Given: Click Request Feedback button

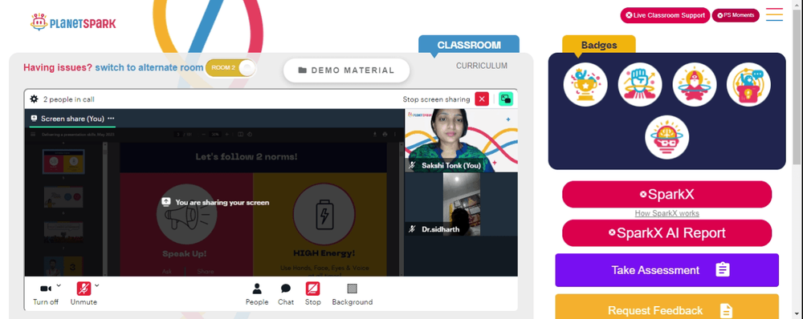Looking at the screenshot, I should tap(666, 307).
